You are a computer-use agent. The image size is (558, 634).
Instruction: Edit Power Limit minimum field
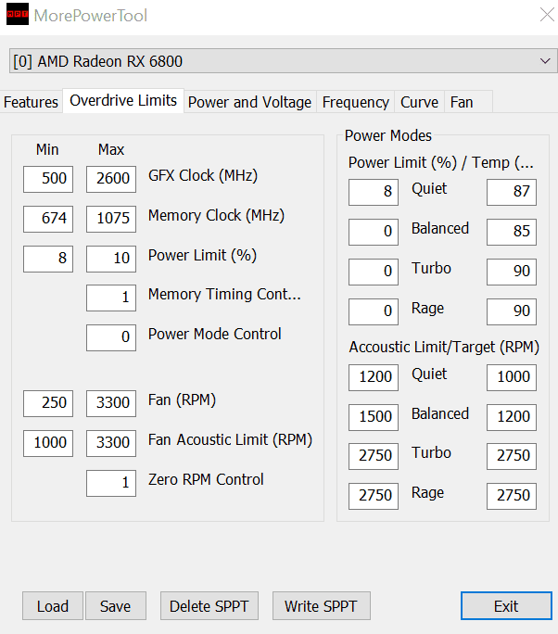(48, 259)
